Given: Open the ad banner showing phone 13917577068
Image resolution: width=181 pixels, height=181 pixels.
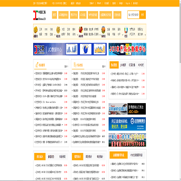Looking at the screenshot, I should (127, 140).
